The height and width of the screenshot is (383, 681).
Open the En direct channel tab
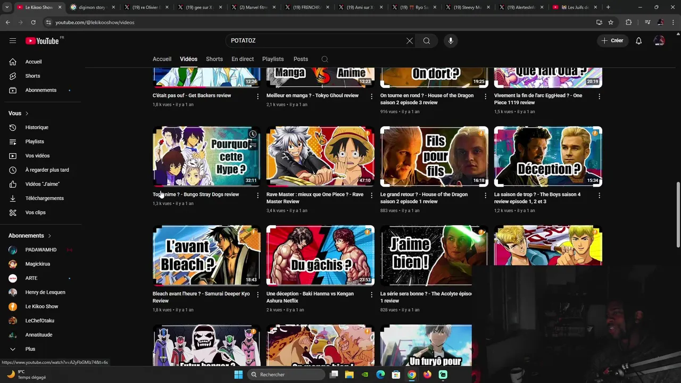243,59
